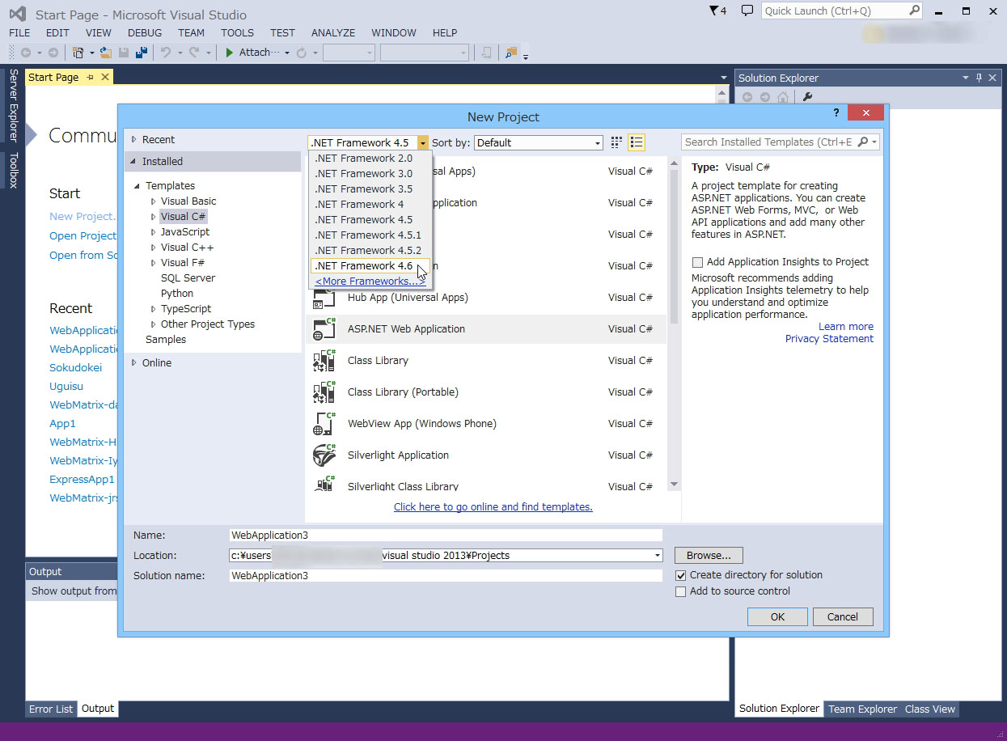Click the template list vertical scrollbar
This screenshot has width=1007, height=741.
(x=675, y=246)
